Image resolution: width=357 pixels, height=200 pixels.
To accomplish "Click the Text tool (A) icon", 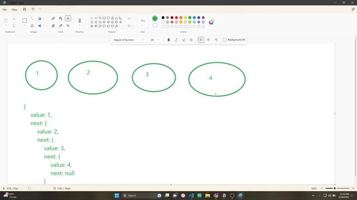I will click(68, 18).
